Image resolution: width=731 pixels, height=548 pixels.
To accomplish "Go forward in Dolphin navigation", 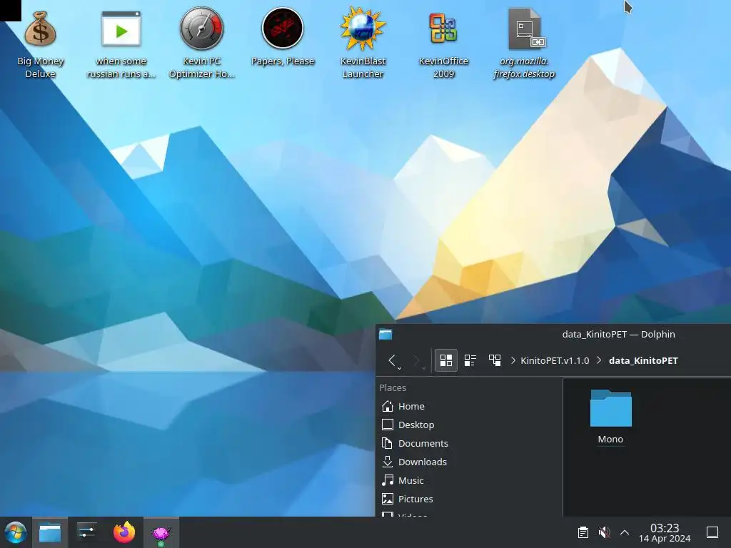I will [x=416, y=360].
